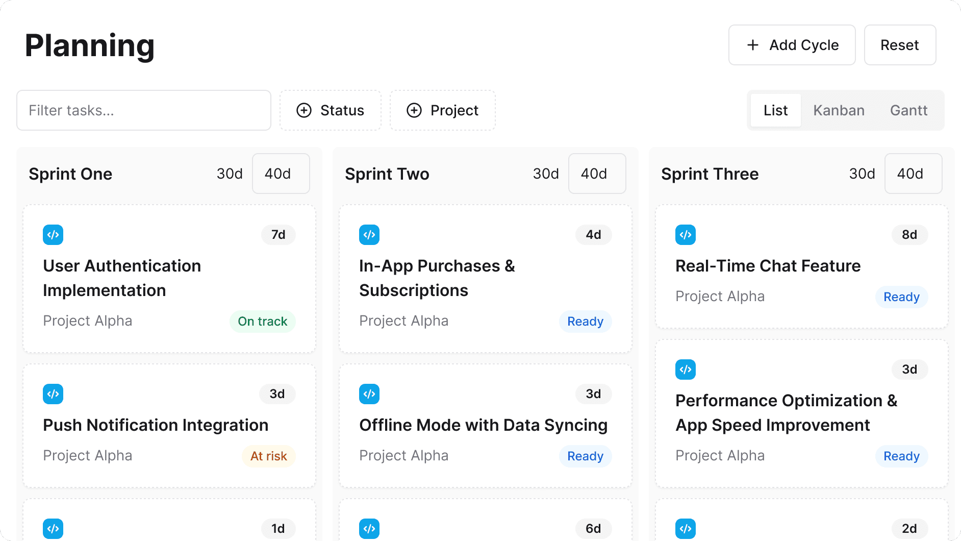
Task: Click the plus-circle icon of Status filter
Action: (304, 110)
